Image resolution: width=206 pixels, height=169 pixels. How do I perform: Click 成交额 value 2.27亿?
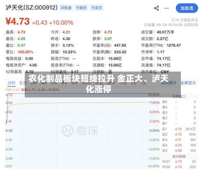tap(162, 39)
